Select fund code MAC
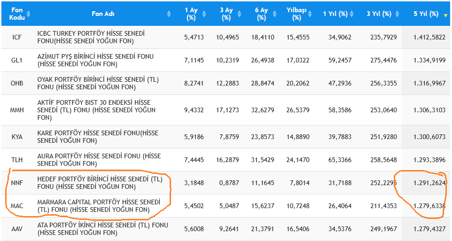This screenshot has width=452, height=241. [x=17, y=206]
